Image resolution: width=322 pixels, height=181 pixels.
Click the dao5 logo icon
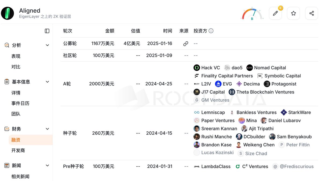click(227, 68)
